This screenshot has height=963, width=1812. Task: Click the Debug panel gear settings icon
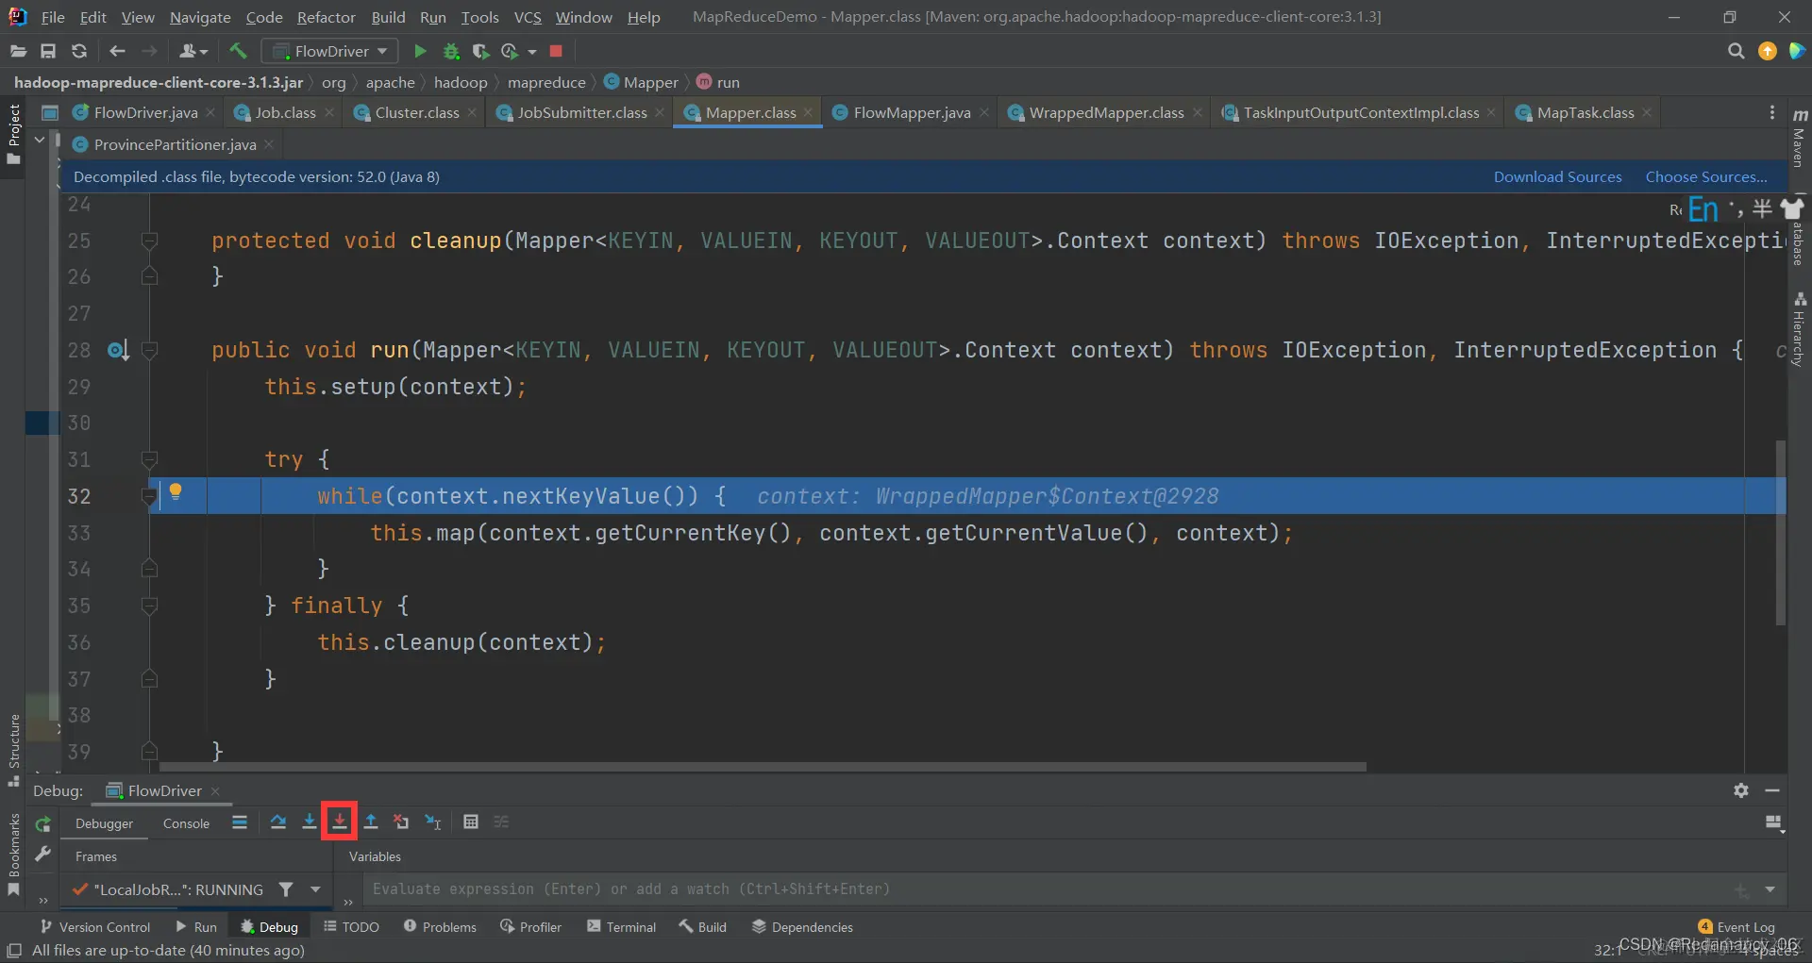click(1741, 790)
